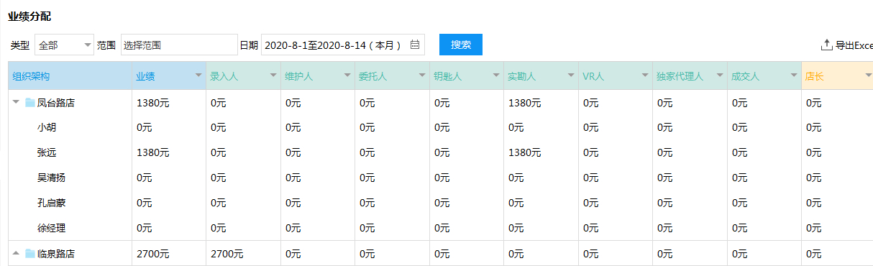Click 小胡 业绩 cell 0元
Image resolution: width=873 pixels, height=266 pixels.
point(145,128)
